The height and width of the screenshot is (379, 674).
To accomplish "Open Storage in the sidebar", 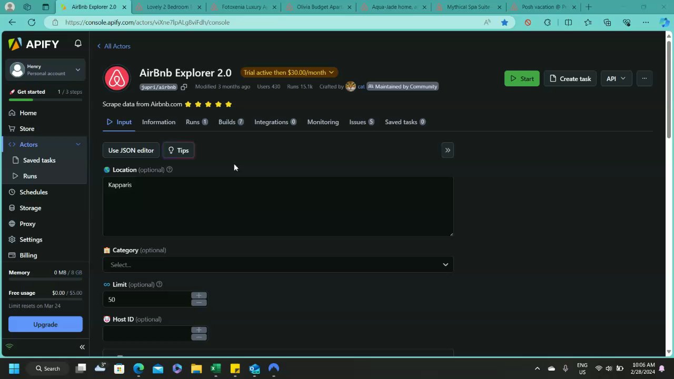I will (30, 208).
